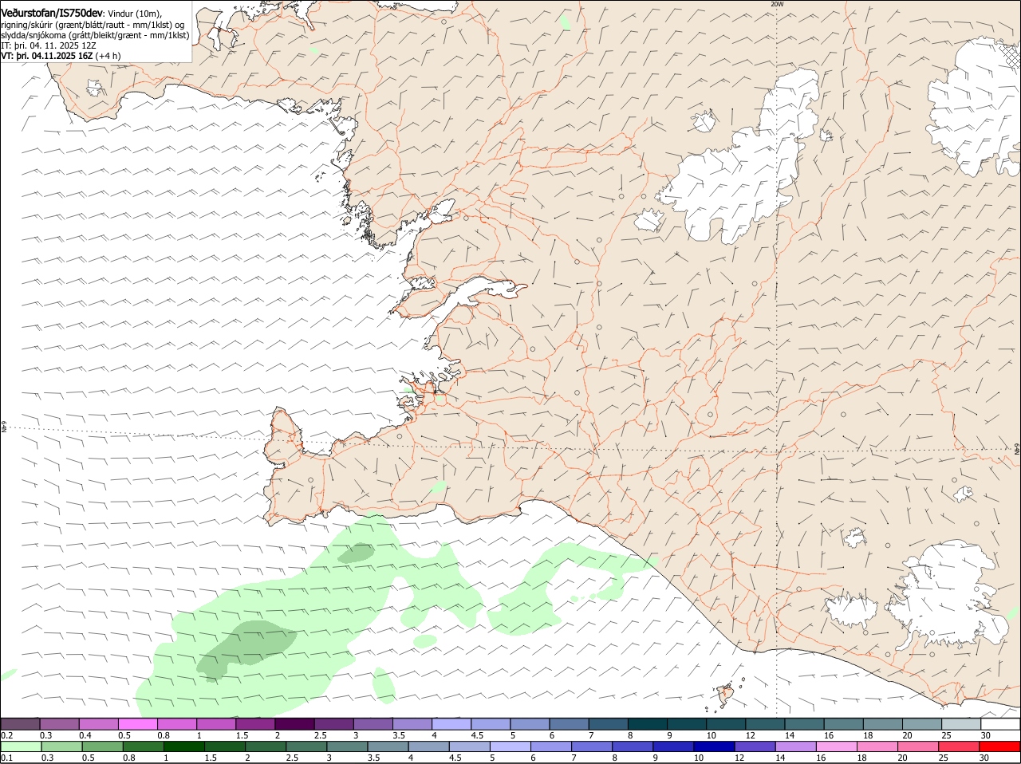Select the pink top-row swatch labeled 0.5
Screen dimensions: 1021x764
click(138, 723)
